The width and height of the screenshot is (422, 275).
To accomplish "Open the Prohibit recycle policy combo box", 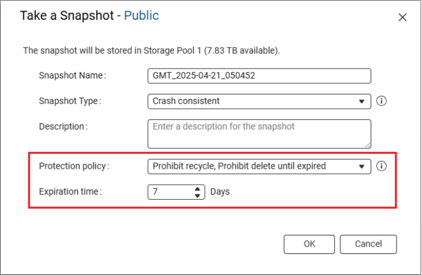I will tap(254, 166).
